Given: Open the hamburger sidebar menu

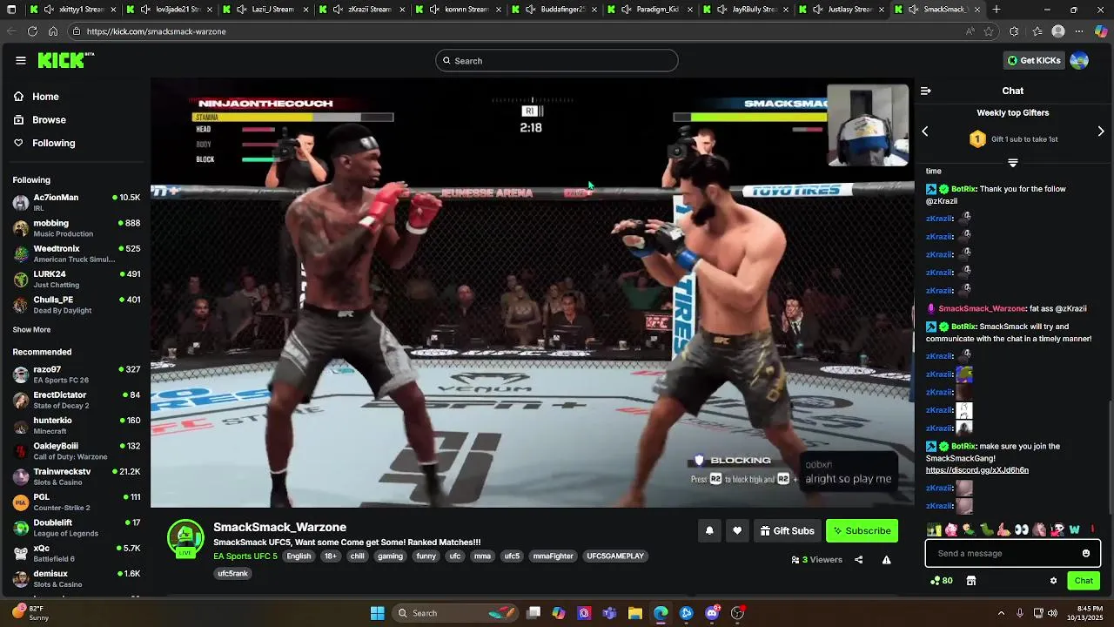Looking at the screenshot, I should pyautogui.click(x=21, y=60).
